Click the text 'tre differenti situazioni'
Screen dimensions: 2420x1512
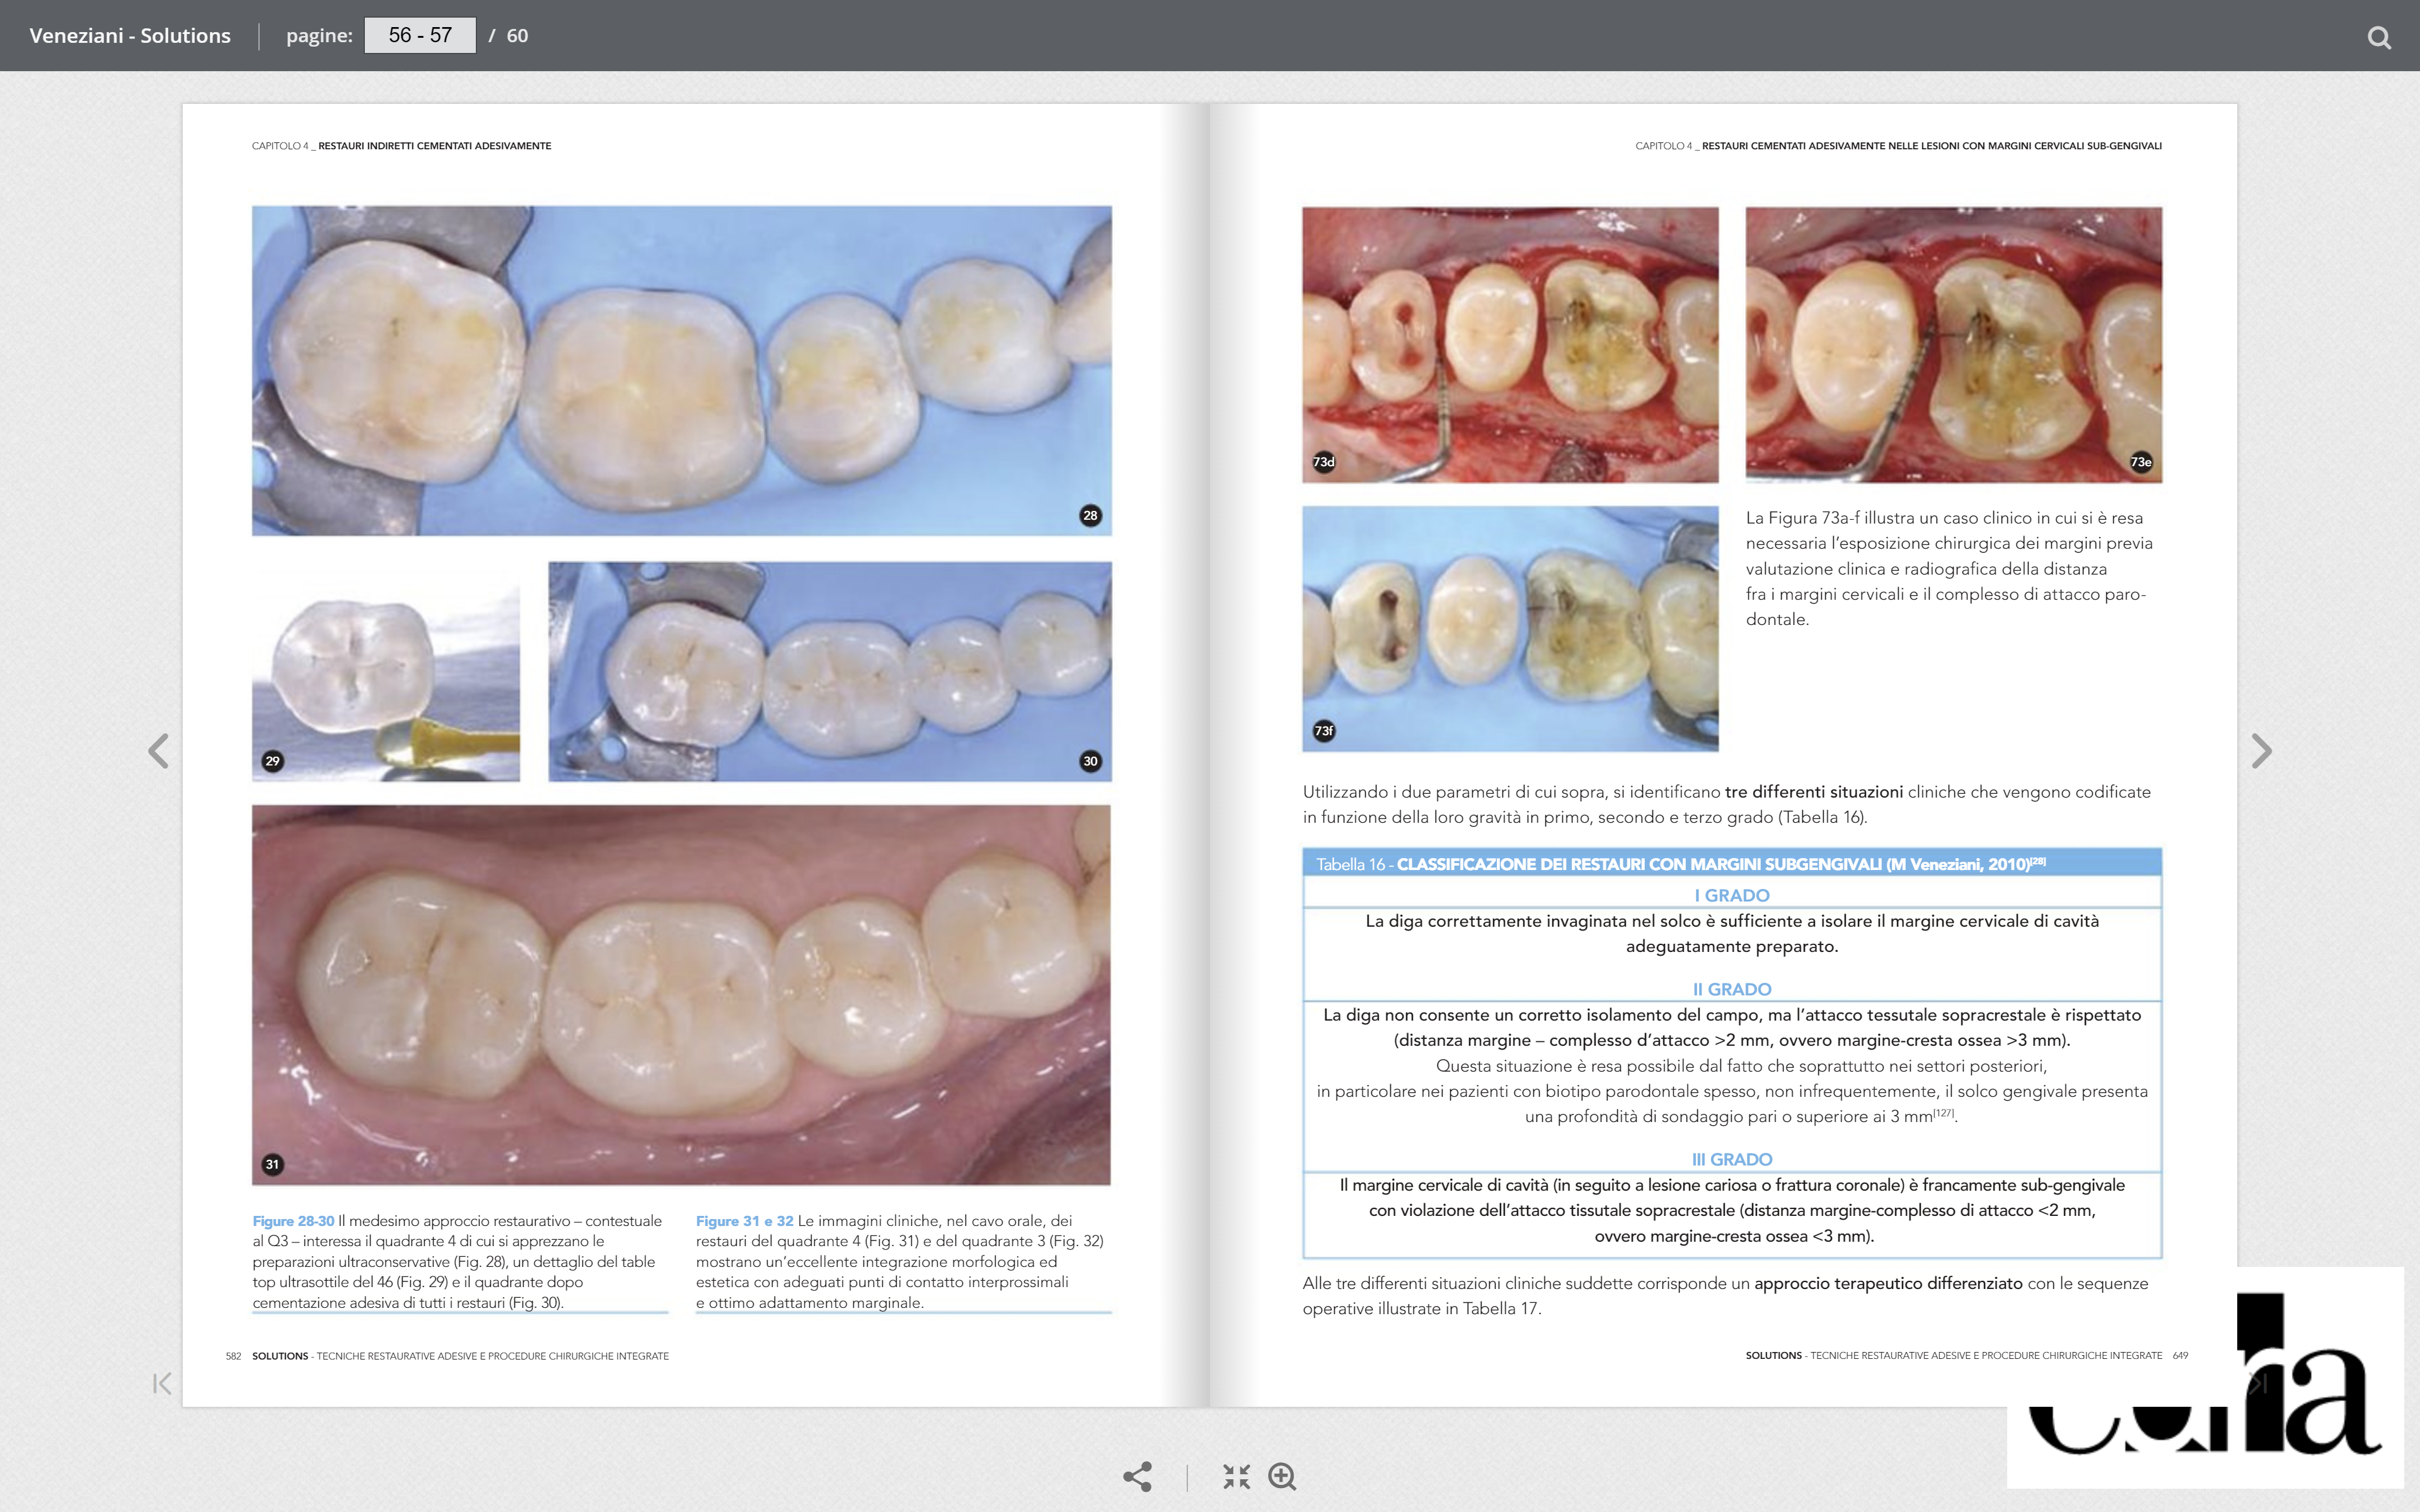click(x=1814, y=792)
